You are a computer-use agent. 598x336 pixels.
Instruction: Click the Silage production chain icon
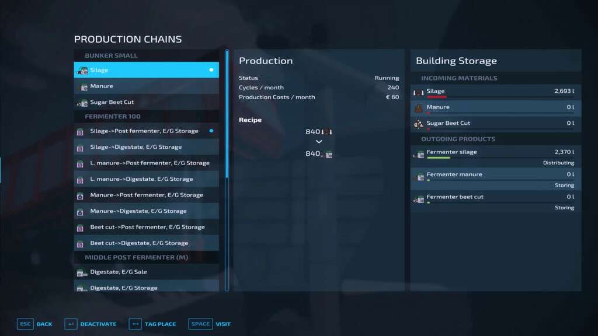pyautogui.click(x=82, y=71)
